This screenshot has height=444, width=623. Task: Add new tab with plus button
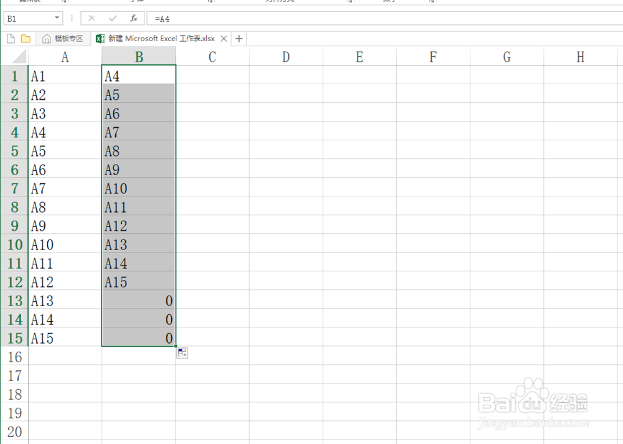[239, 39]
